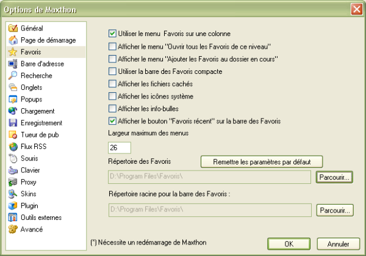
Task: Enable Afficher les fichiers cachés checkbox
Action: point(112,84)
